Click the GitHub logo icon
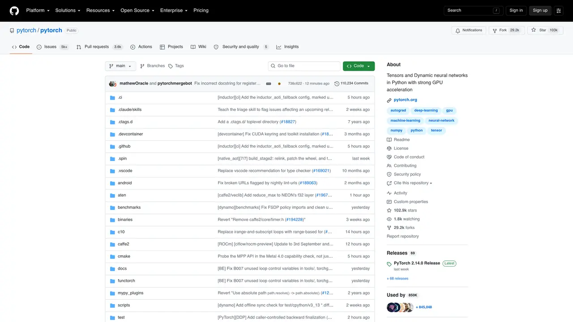 pos(14,10)
